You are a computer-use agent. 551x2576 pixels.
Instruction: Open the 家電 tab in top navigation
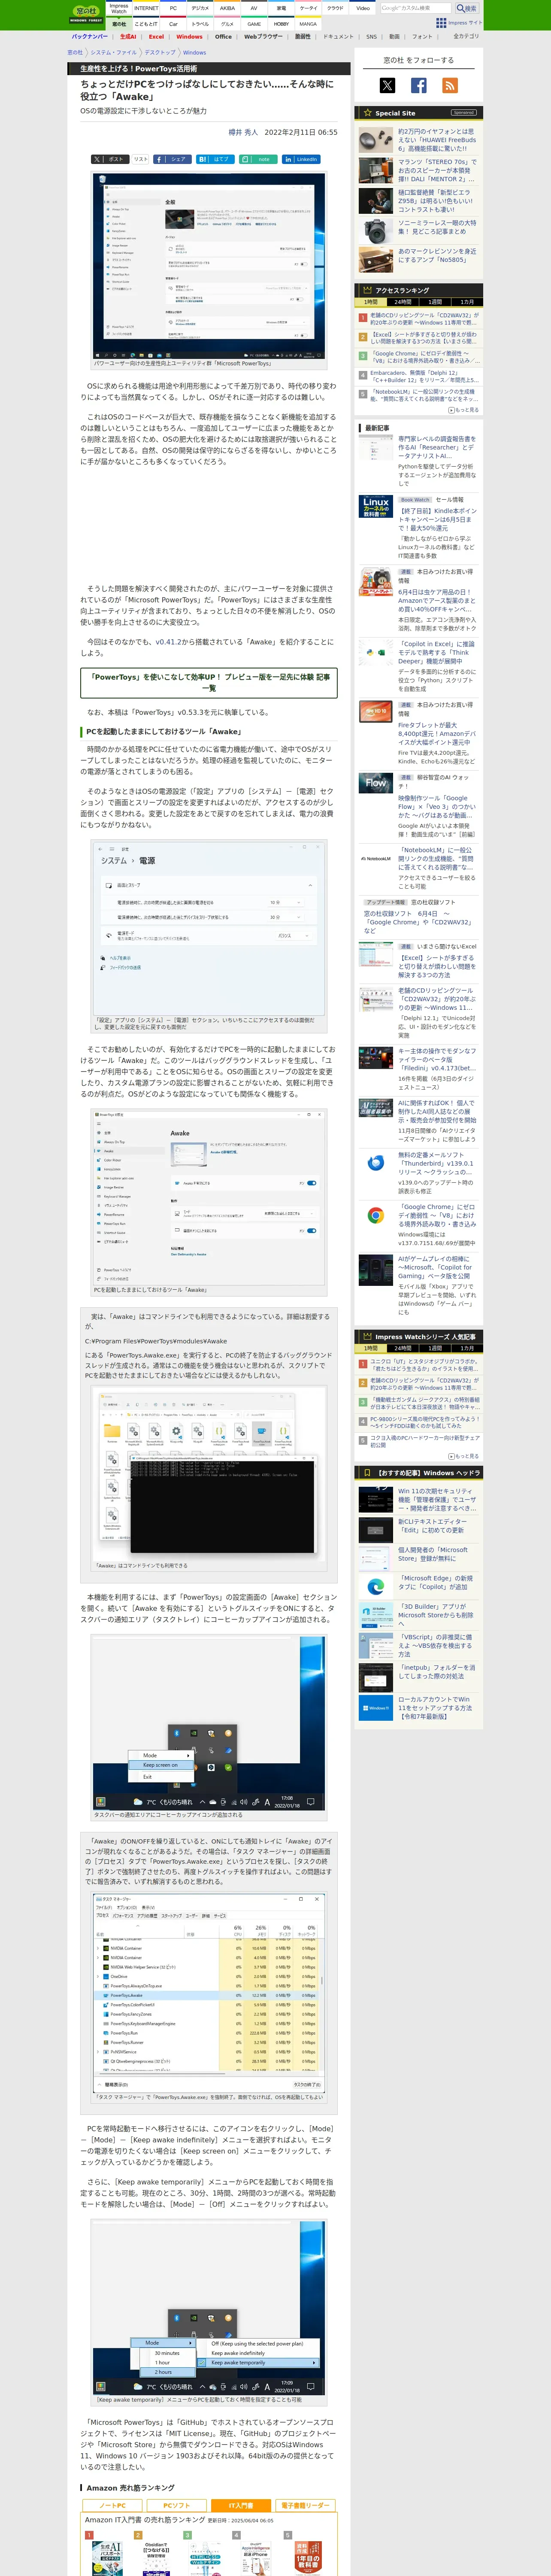pos(281,8)
